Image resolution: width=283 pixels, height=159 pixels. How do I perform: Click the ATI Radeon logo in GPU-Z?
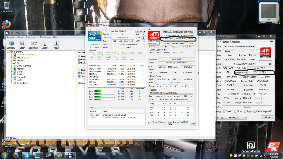266,53
